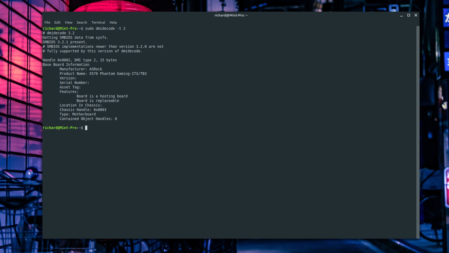The width and height of the screenshot is (449, 253).
Task: Open the View menu
Action: coord(68,22)
